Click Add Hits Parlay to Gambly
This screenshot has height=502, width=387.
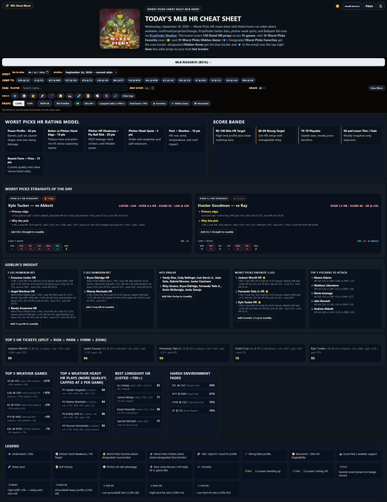[177, 296]
